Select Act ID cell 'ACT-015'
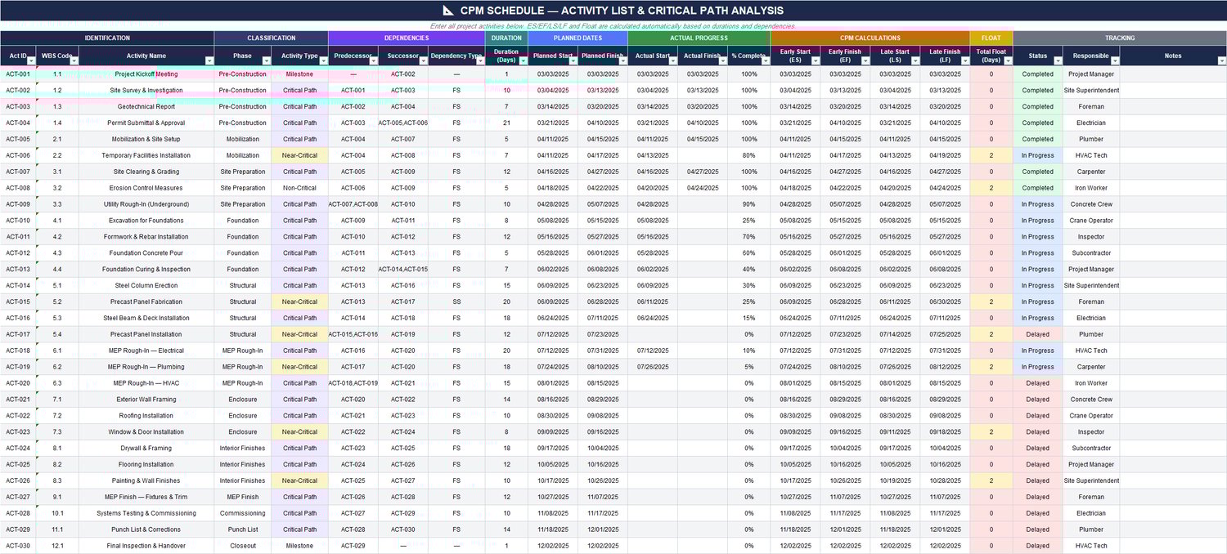The width and height of the screenshot is (1227, 554). coord(18,302)
